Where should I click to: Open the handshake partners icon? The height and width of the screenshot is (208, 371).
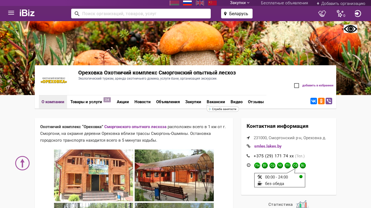tap(322, 14)
